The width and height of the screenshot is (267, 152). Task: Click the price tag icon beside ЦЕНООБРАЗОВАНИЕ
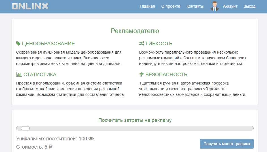pos(18,44)
